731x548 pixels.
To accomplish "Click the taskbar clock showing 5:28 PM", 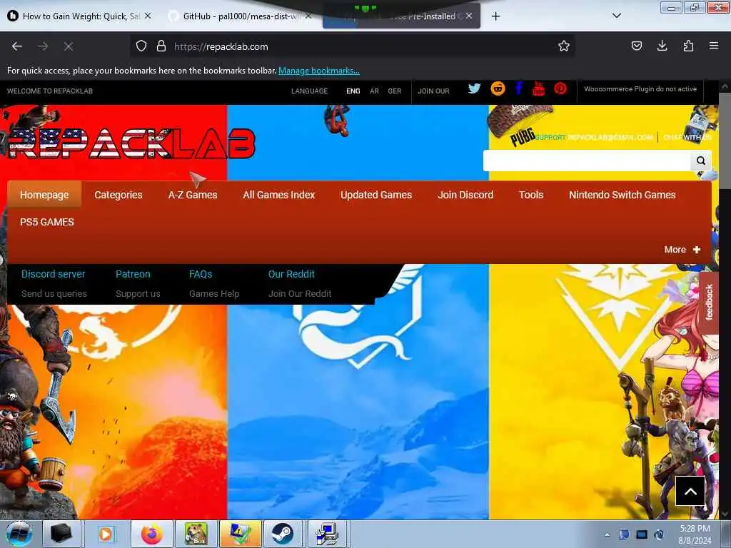I will [695, 534].
